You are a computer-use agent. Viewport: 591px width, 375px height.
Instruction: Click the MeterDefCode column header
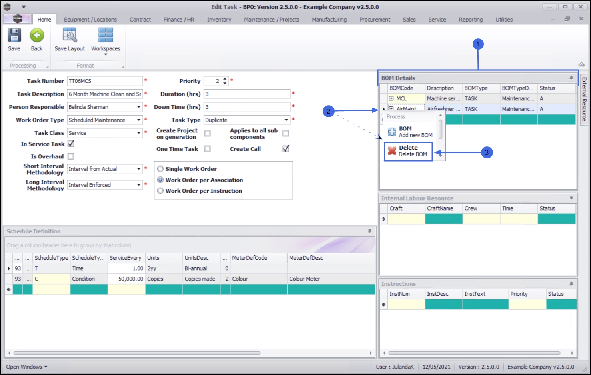coord(259,258)
